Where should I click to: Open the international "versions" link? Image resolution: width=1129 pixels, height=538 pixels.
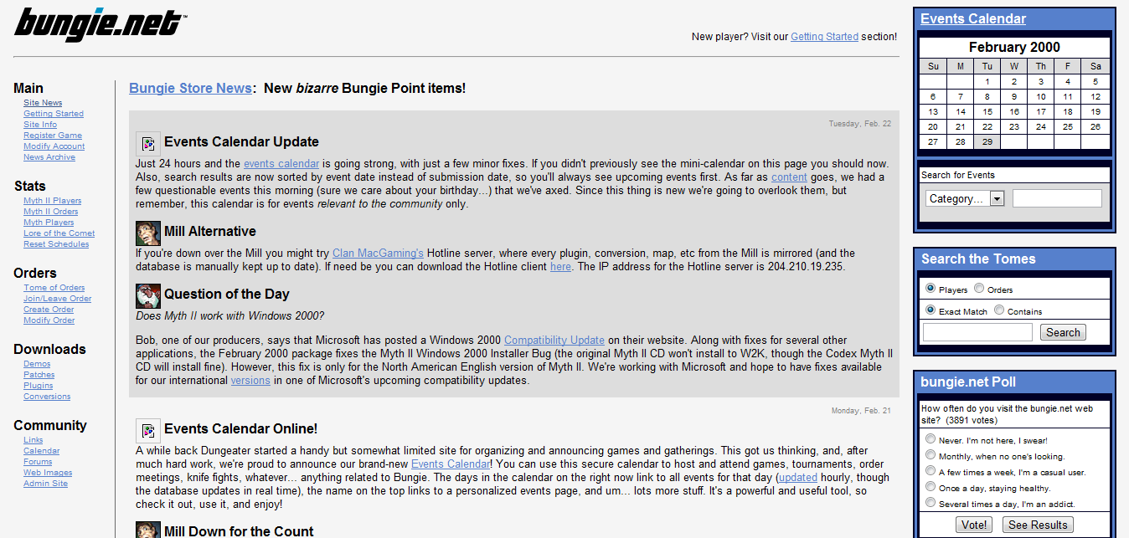(x=250, y=381)
